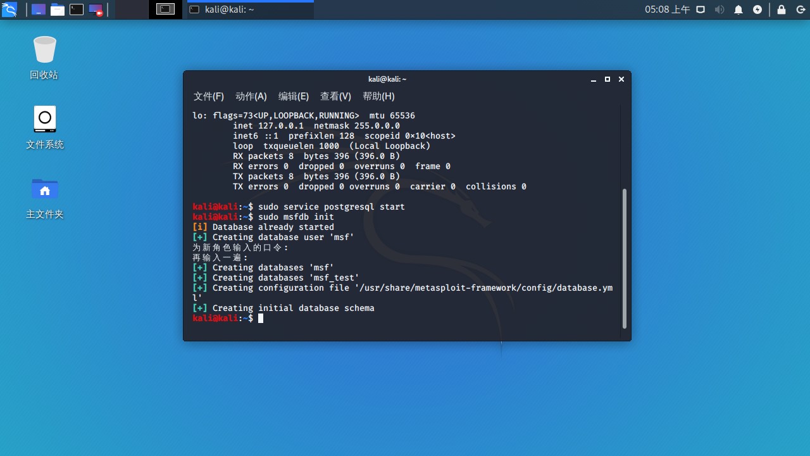This screenshot has height=456, width=810.
Task: Expand the 帮助(H) terminal menu
Action: [378, 96]
